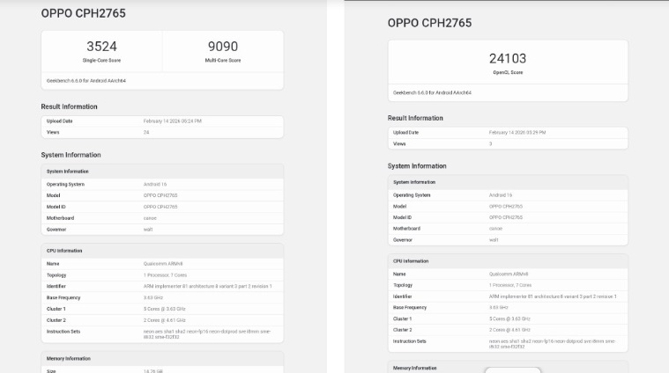The width and height of the screenshot is (669, 373).
Task: Click the "CPU Information" table header on the OpenCL page
Action: pos(411,261)
